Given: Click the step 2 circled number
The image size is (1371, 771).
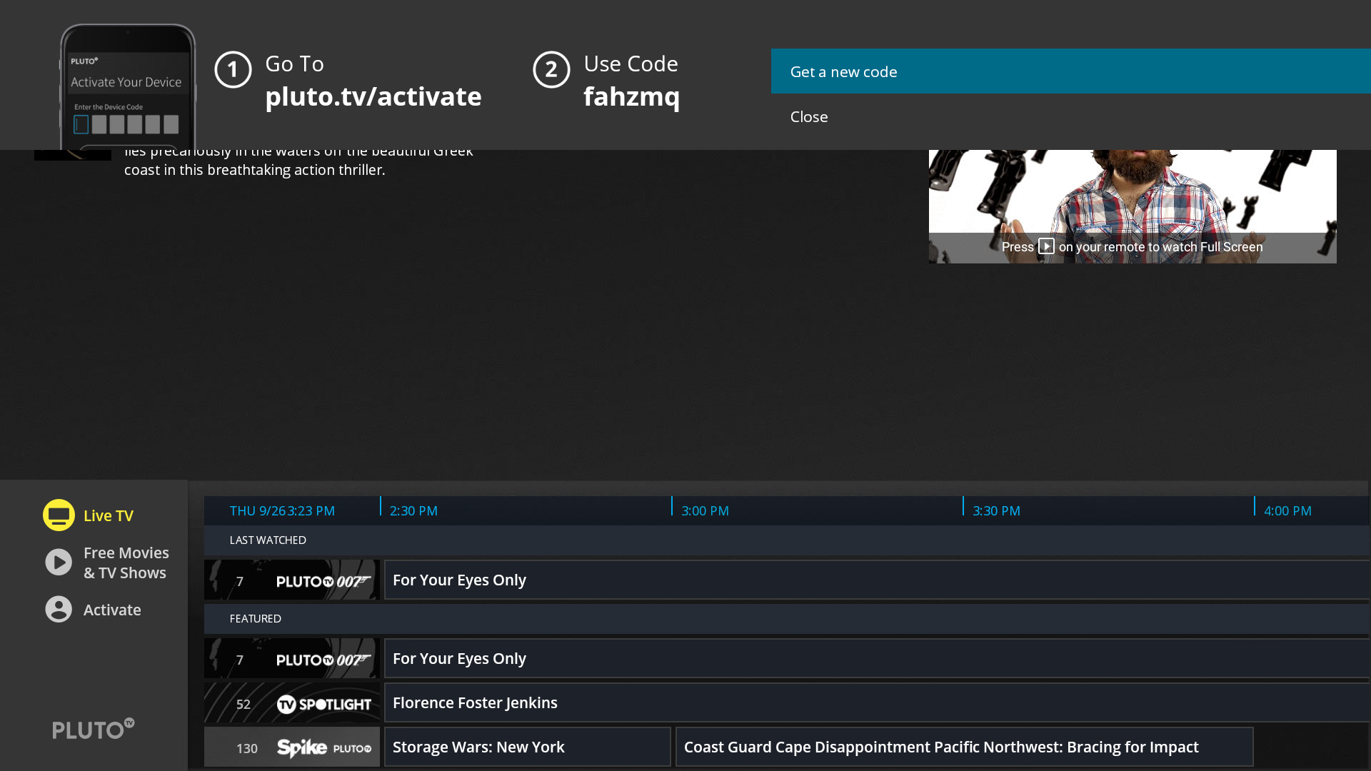Looking at the screenshot, I should pos(551,70).
